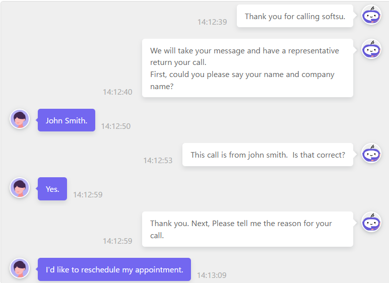Select the "Thank you for calling softsu." bubble
Viewport: 389px width, 283px height.
(295, 16)
